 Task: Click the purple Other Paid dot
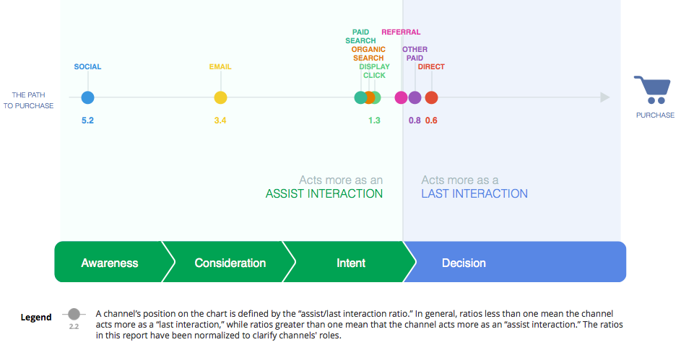coord(415,98)
